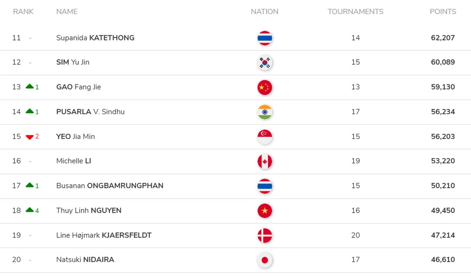Screen dimensions: 471x277
Task: Click Vietnam flag icon for Thuy Linh Nguyen
Action: (265, 211)
